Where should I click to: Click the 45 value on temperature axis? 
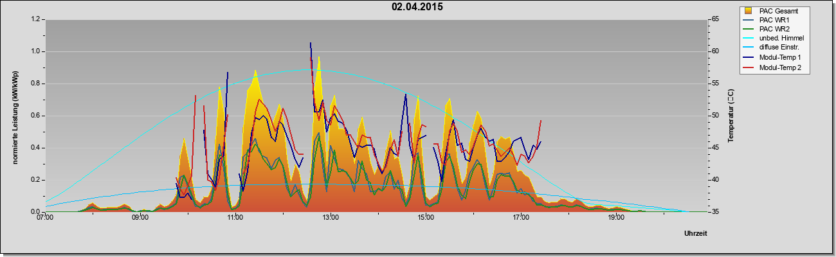point(715,148)
